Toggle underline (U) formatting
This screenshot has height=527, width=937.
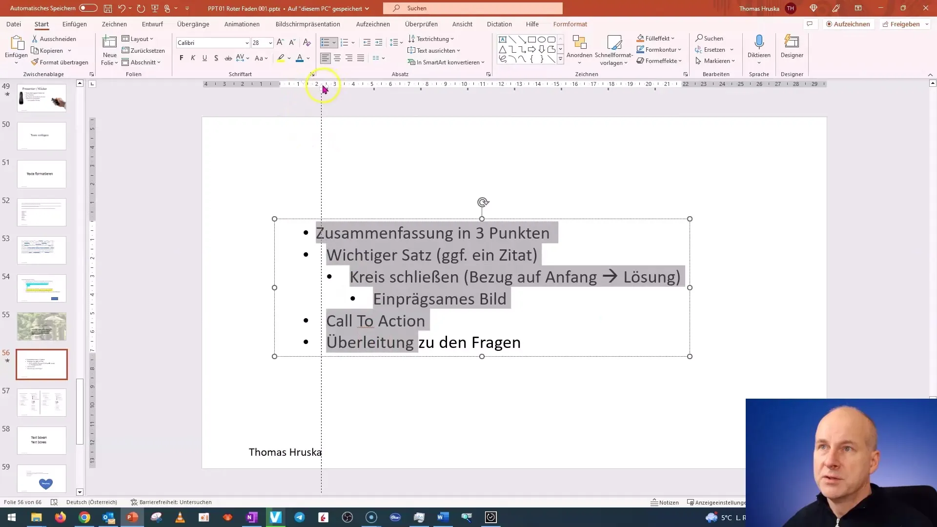[x=204, y=58]
